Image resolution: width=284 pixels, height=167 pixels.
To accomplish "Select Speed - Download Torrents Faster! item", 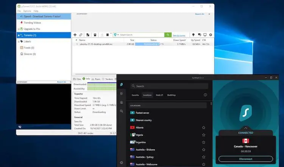I will (x=44, y=16).
